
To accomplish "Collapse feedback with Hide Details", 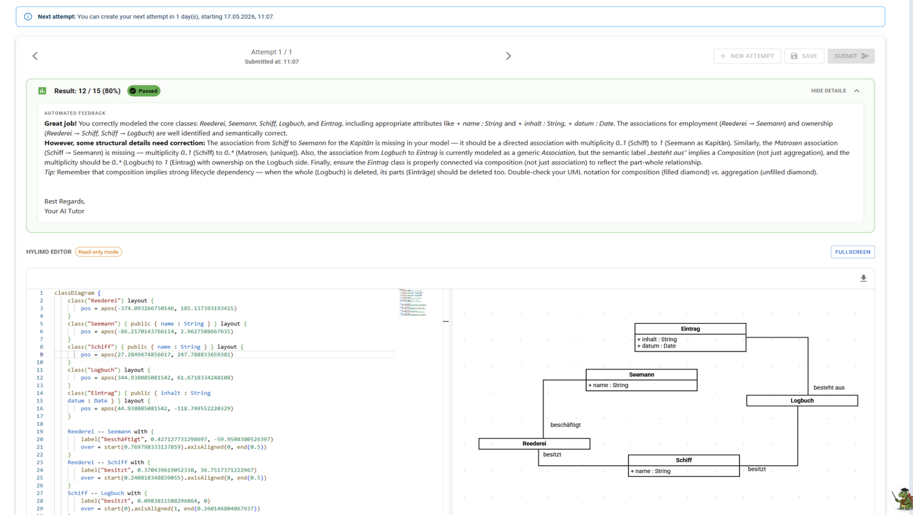I will (x=835, y=91).
